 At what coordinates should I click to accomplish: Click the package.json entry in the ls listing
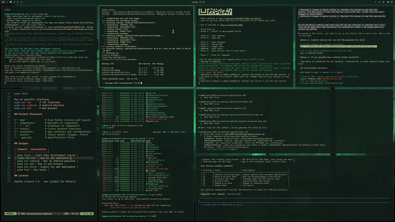click(x=155, y=179)
